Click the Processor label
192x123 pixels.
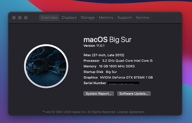[92, 61]
